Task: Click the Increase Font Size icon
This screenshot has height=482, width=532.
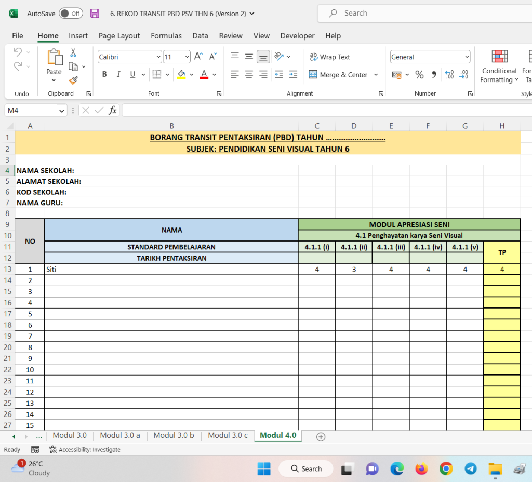Action: (x=198, y=57)
